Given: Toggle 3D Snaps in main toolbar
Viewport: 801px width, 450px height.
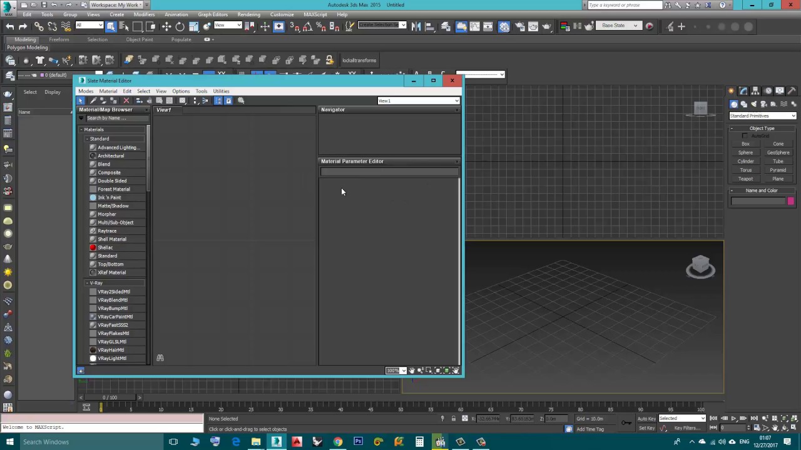Looking at the screenshot, I should [x=294, y=26].
